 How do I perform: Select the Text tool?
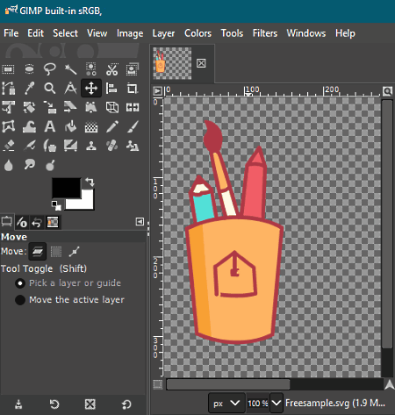coord(50,126)
